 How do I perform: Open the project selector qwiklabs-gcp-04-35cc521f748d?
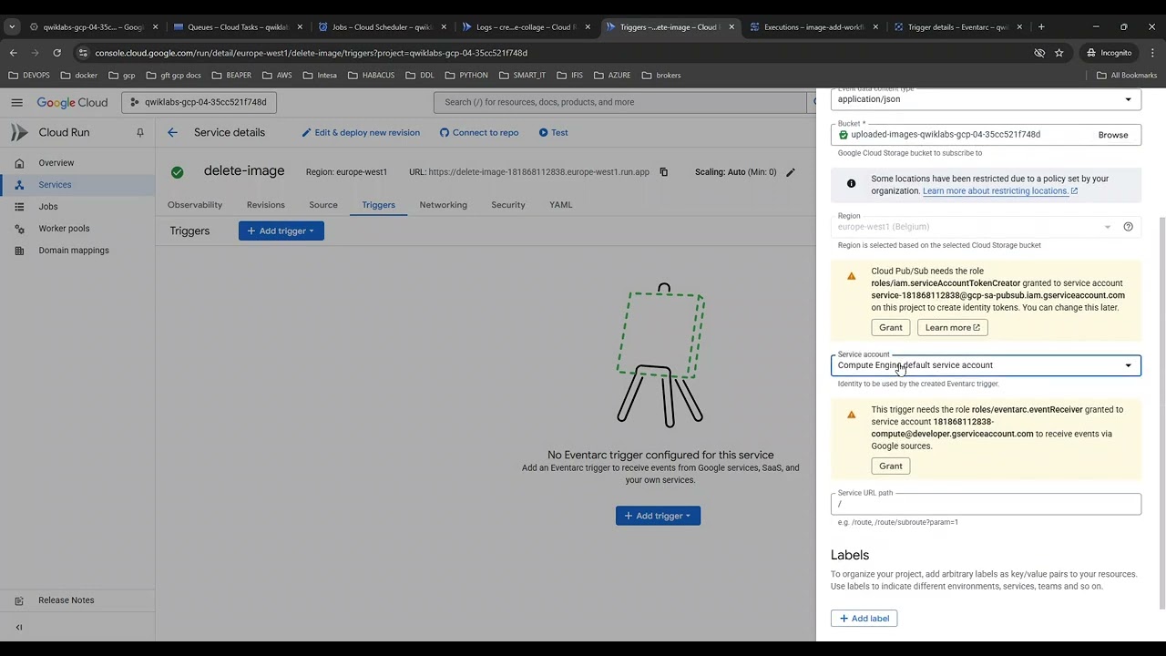pyautogui.click(x=199, y=102)
